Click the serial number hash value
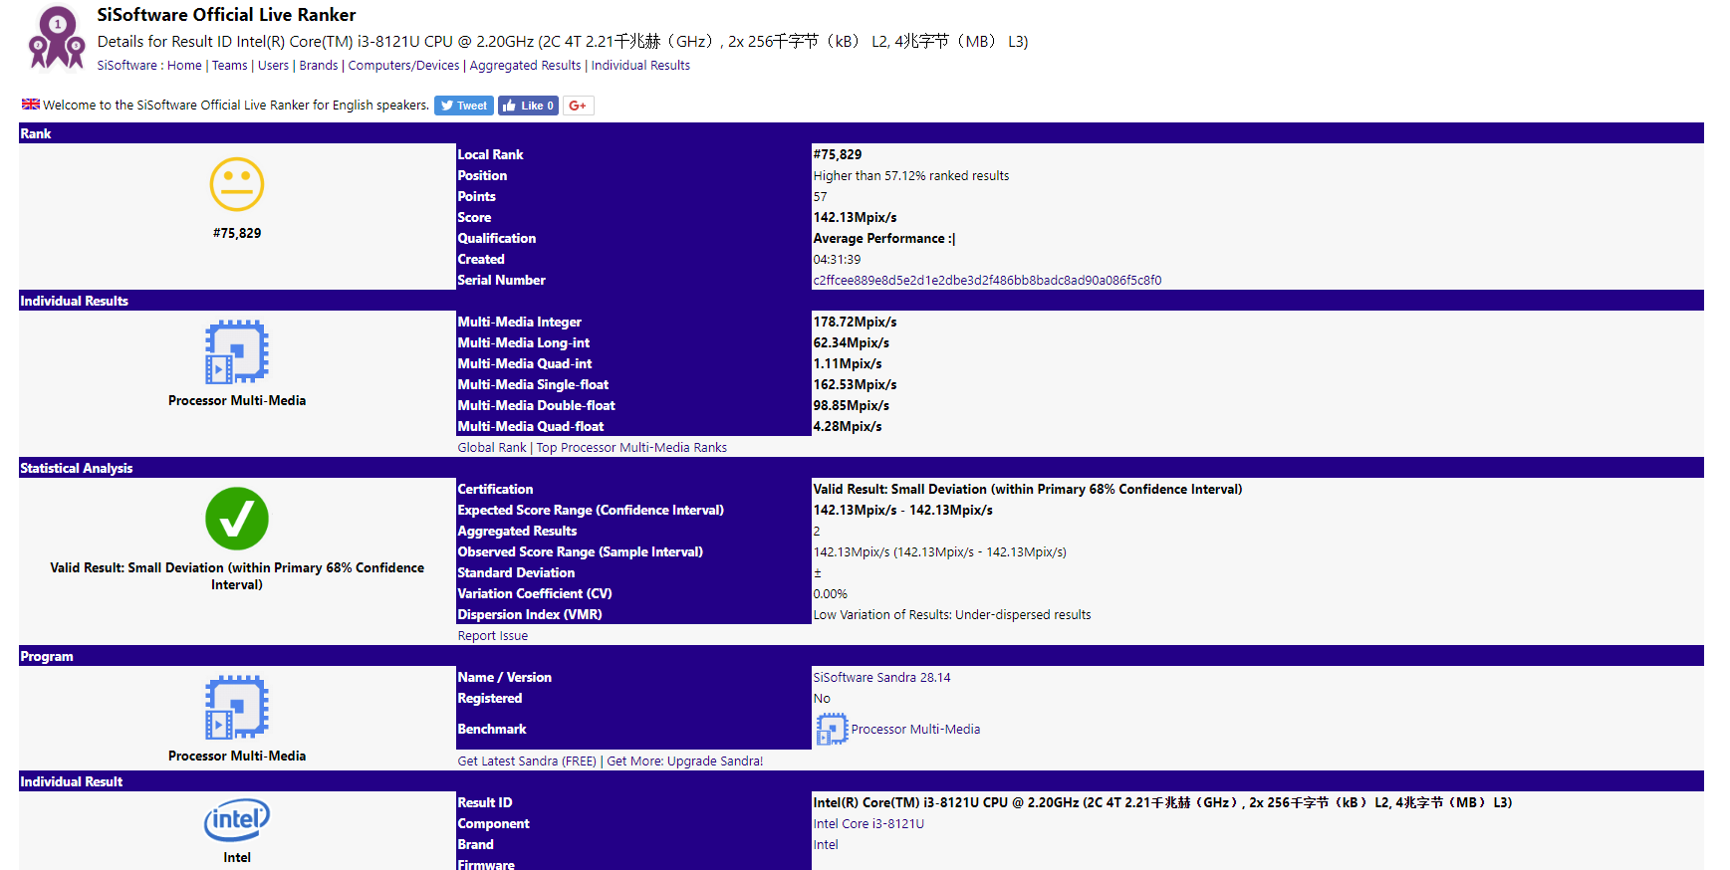The width and height of the screenshot is (1730, 870). tap(987, 281)
